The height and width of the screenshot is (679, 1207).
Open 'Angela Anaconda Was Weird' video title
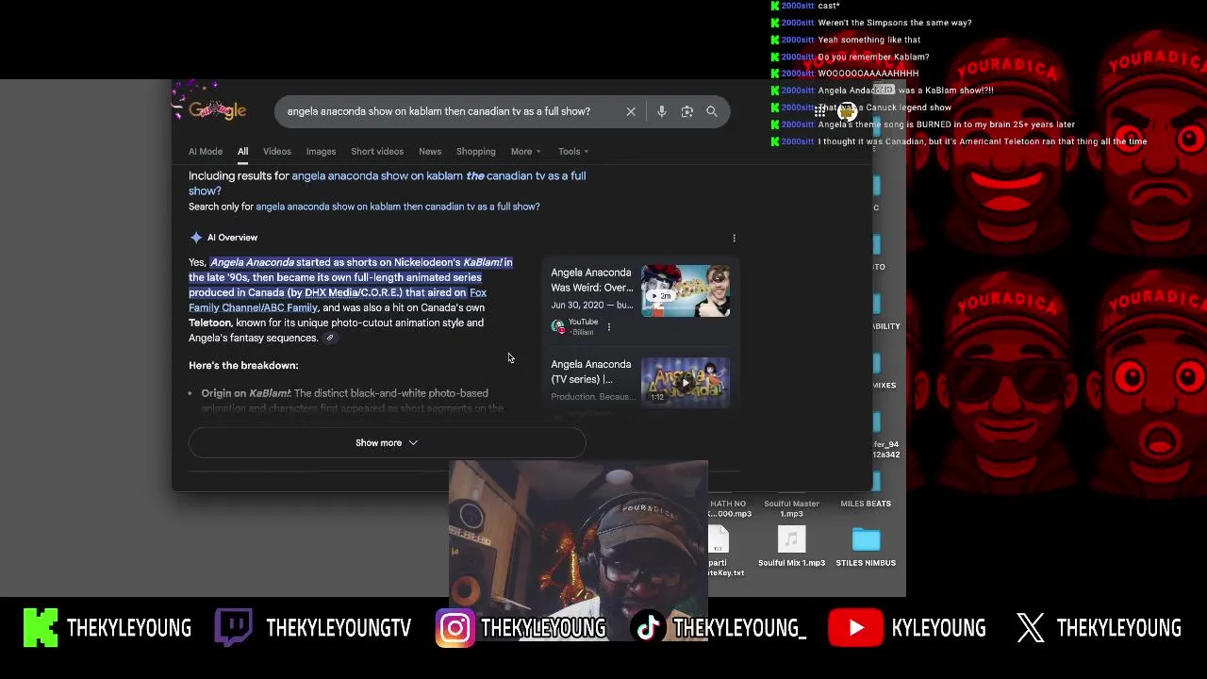tap(592, 280)
